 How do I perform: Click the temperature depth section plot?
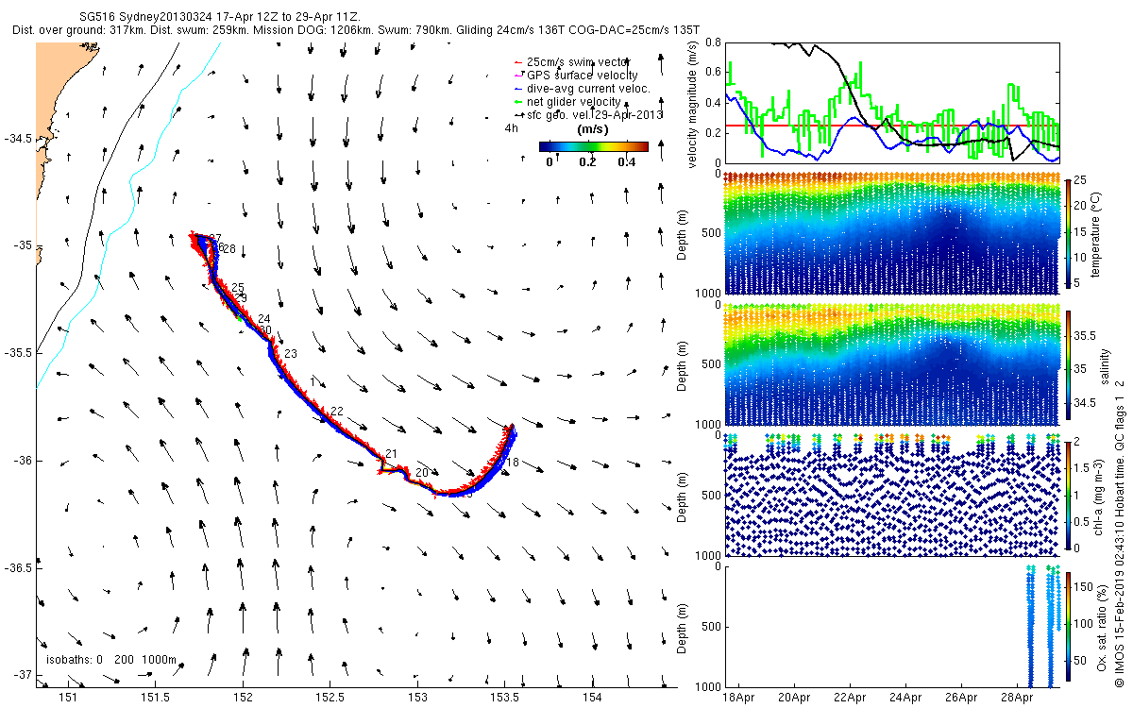tap(891, 231)
